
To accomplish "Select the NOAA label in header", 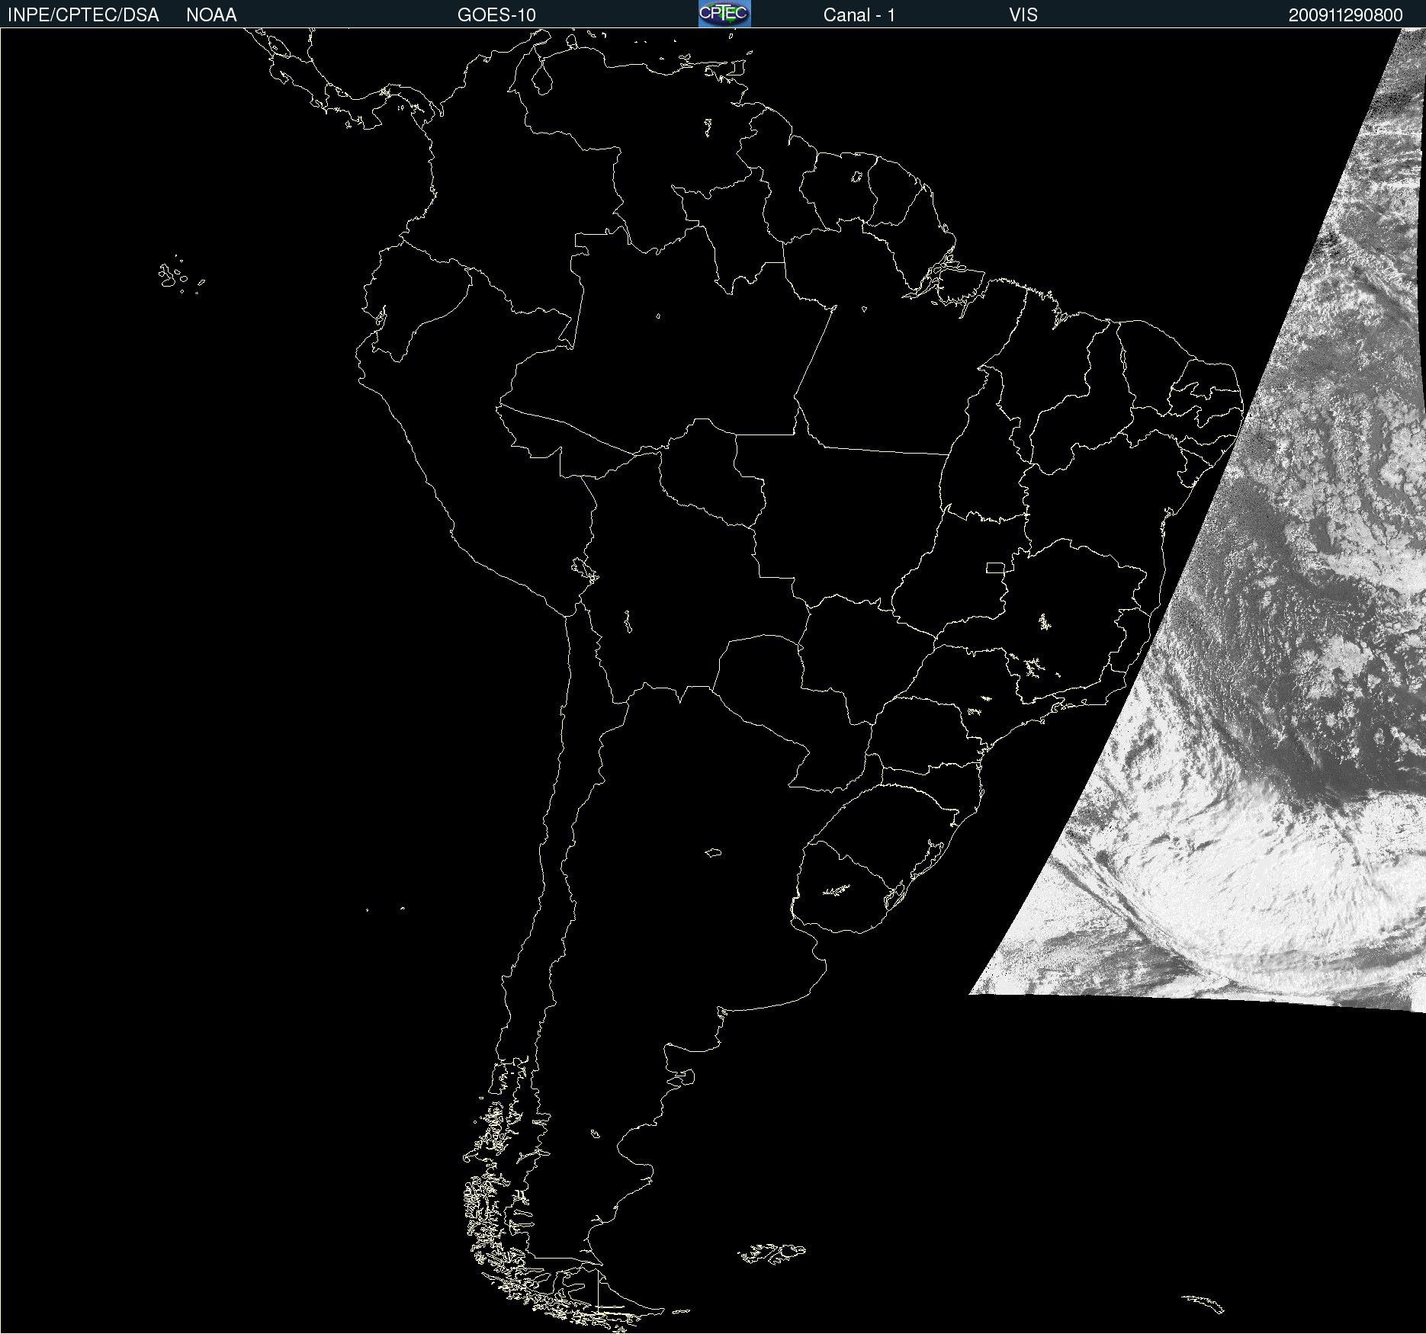I will (211, 15).
